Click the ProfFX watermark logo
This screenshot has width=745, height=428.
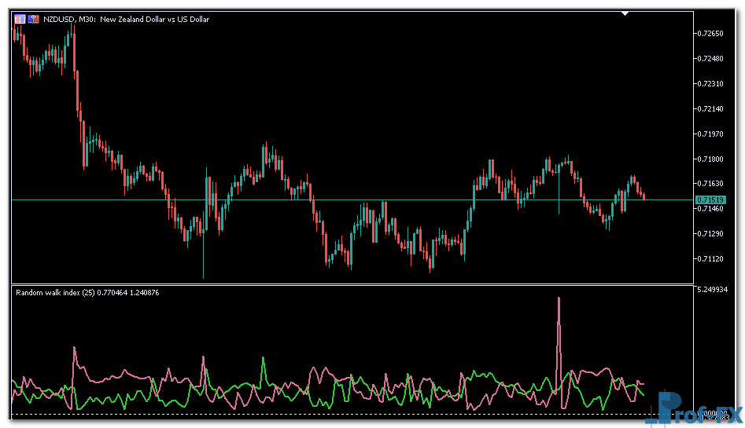(x=690, y=409)
